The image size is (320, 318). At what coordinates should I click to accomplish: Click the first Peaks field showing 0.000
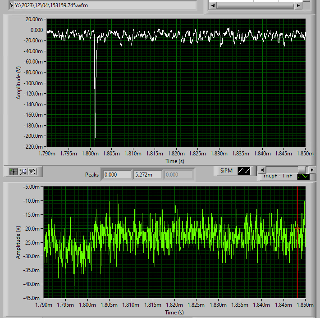(x=116, y=174)
